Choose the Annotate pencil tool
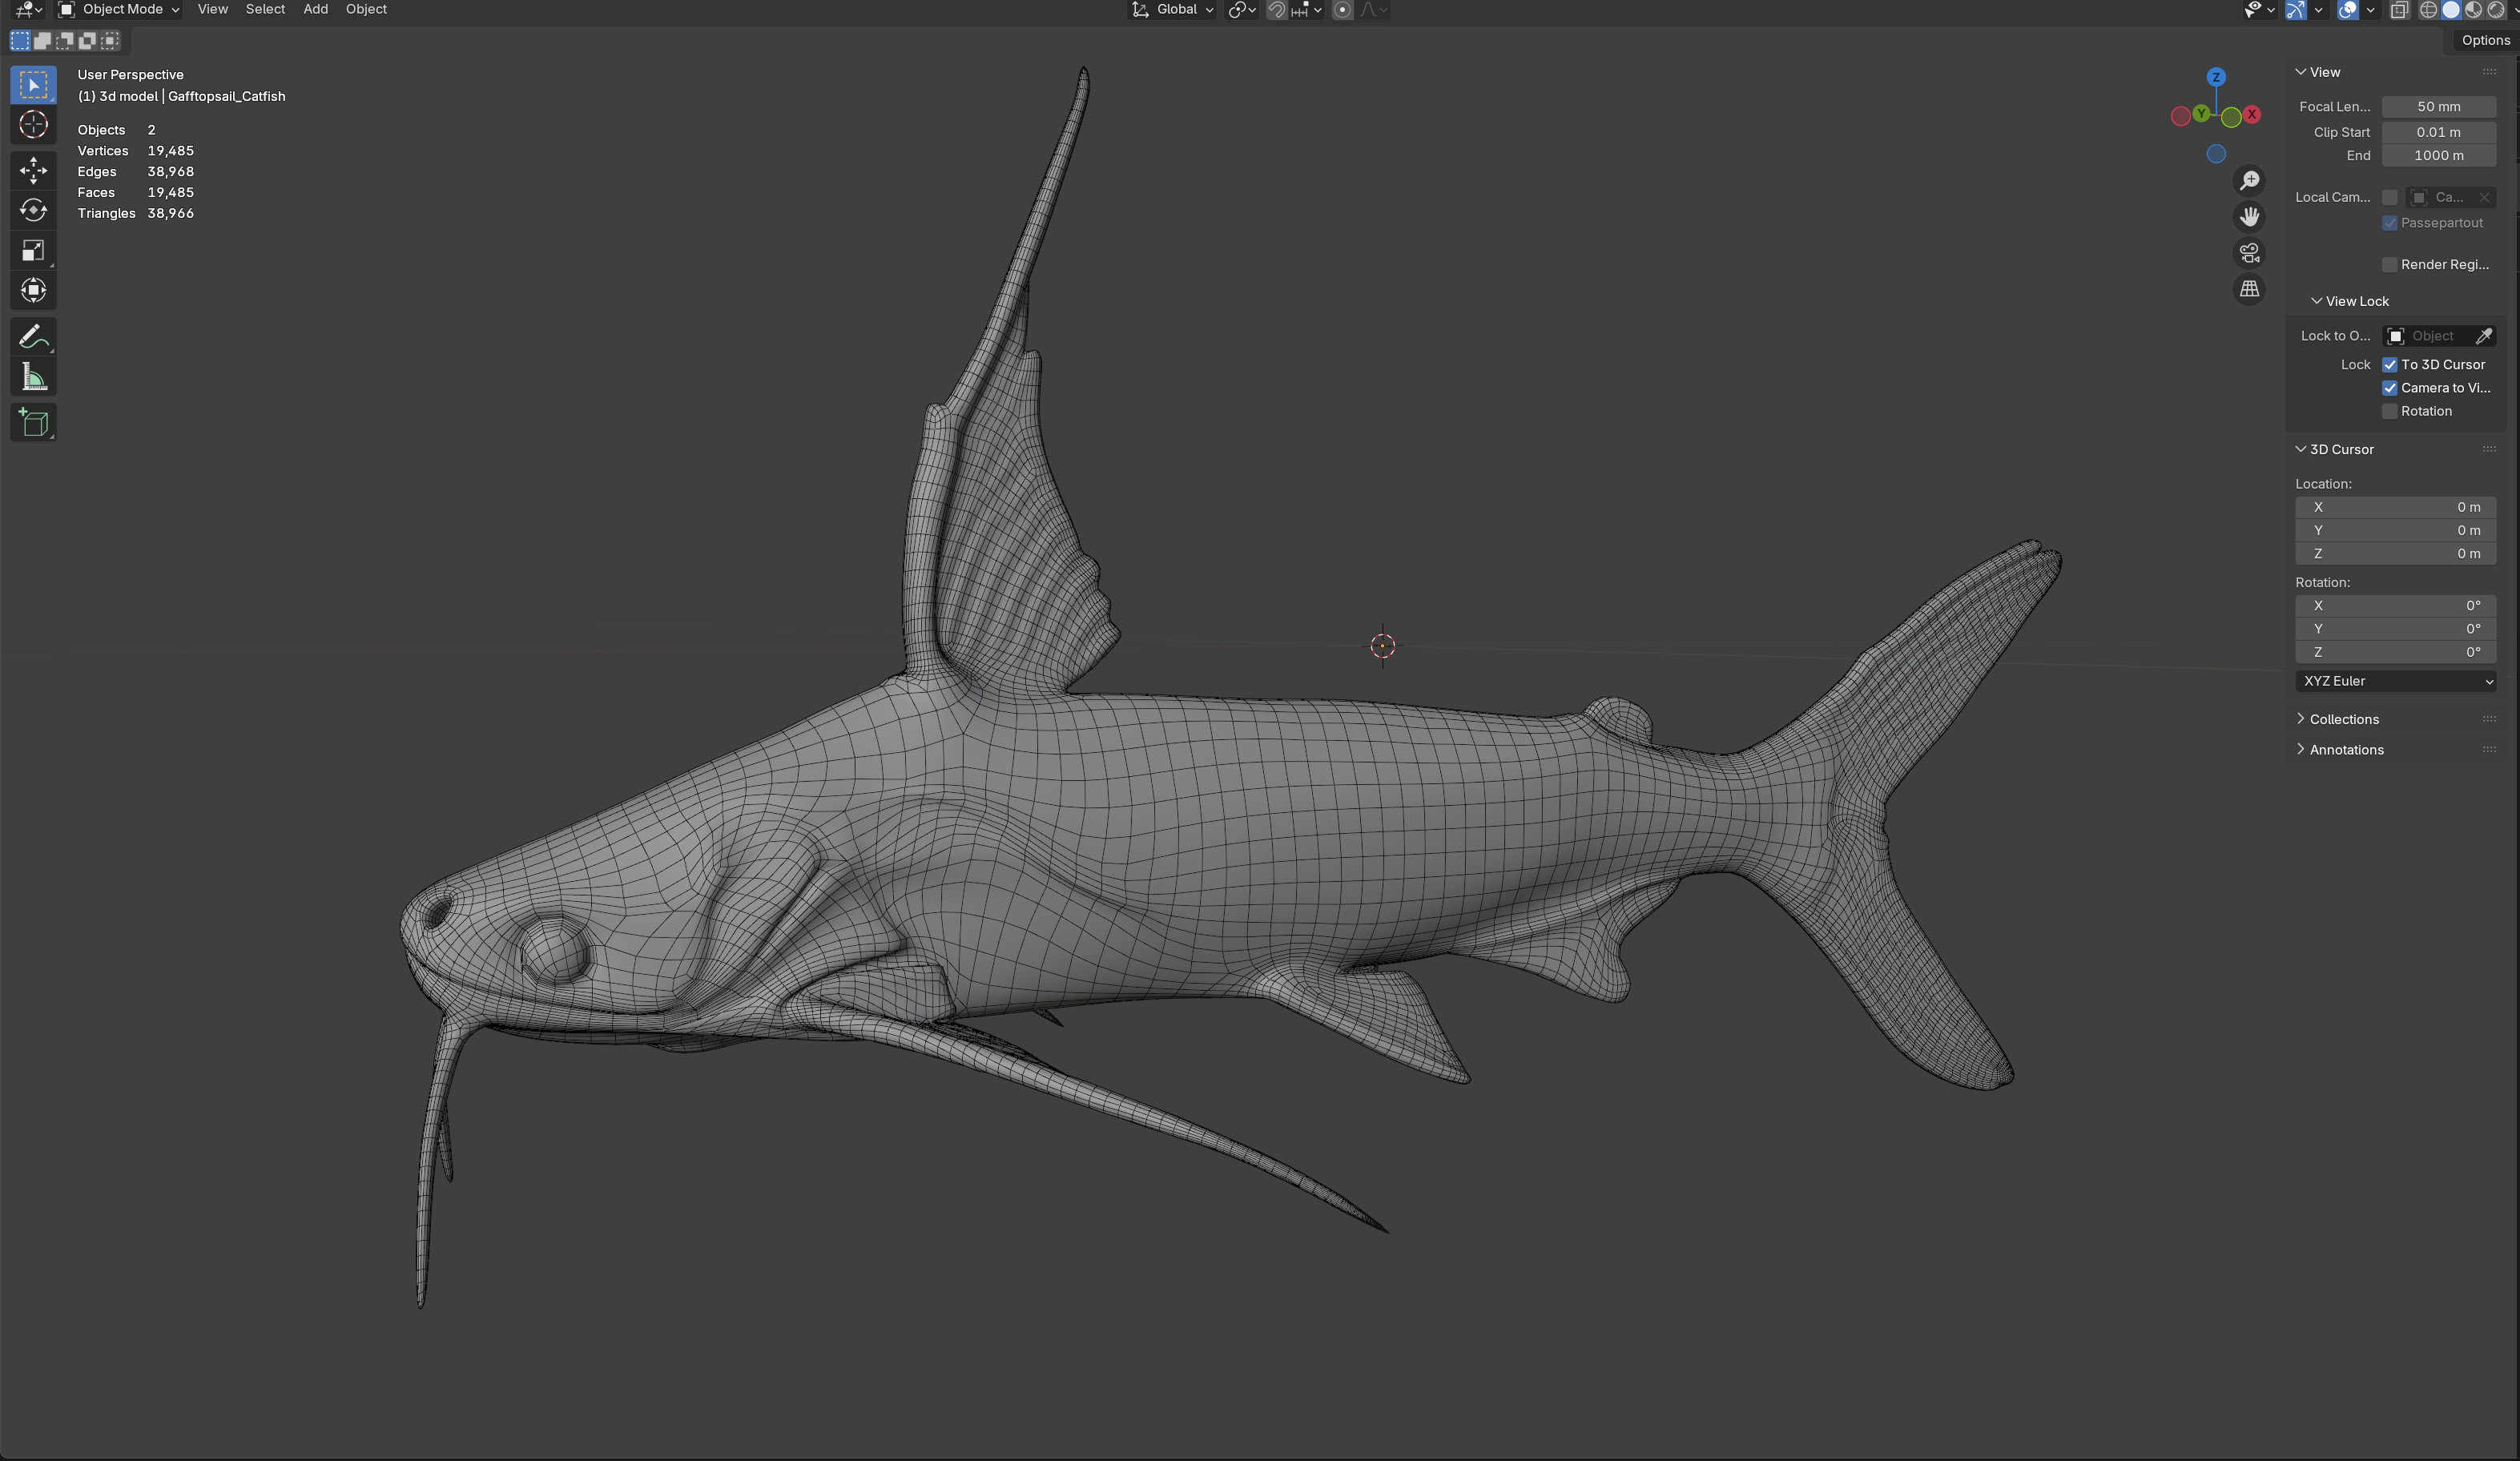This screenshot has width=2520, height=1461. [33, 337]
